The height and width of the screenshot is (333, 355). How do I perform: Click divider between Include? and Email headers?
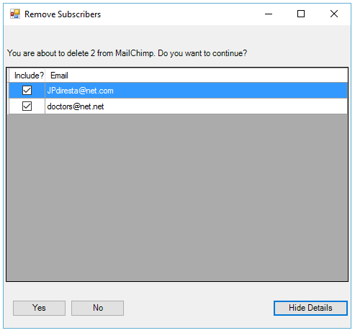tap(45, 76)
